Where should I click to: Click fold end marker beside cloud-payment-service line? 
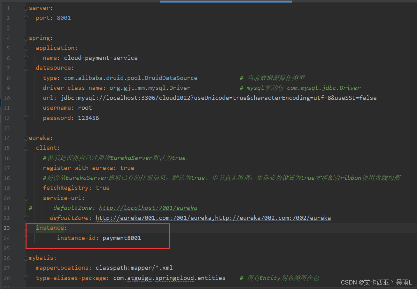coord(26,58)
